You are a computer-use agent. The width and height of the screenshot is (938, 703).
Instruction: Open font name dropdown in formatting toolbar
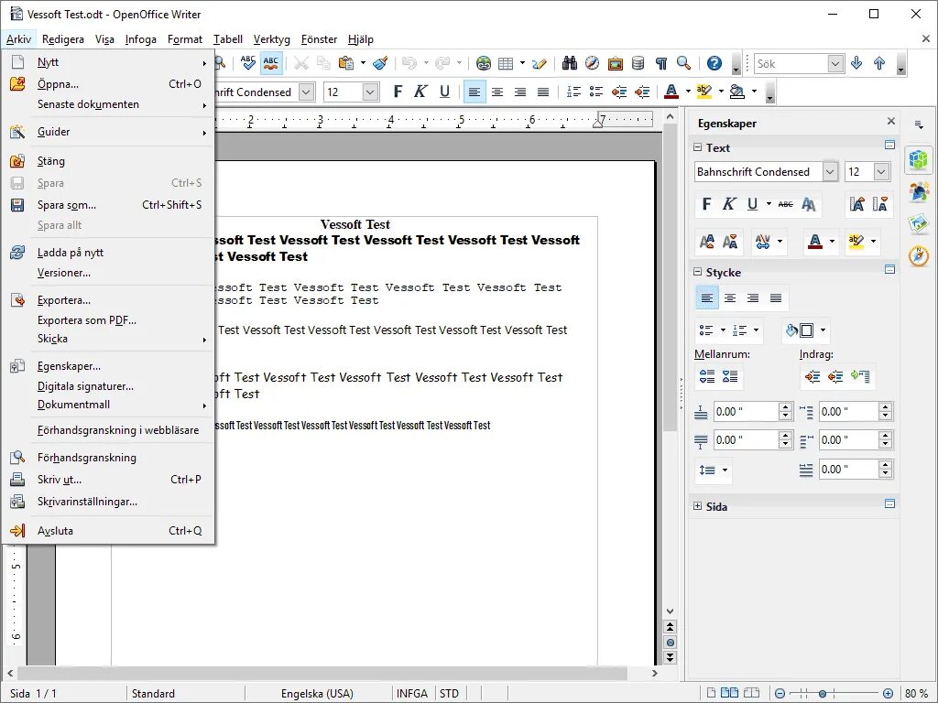pyautogui.click(x=306, y=92)
